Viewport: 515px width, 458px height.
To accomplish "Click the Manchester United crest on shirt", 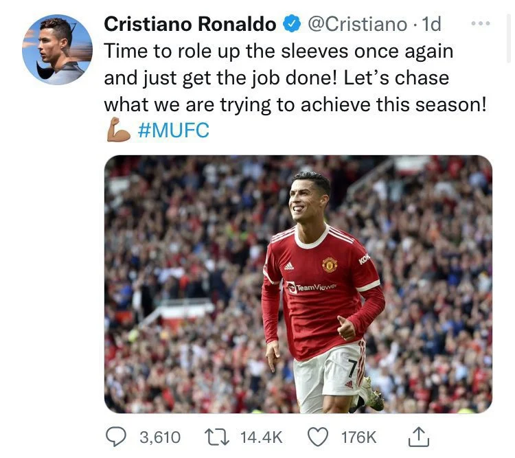I will [330, 264].
